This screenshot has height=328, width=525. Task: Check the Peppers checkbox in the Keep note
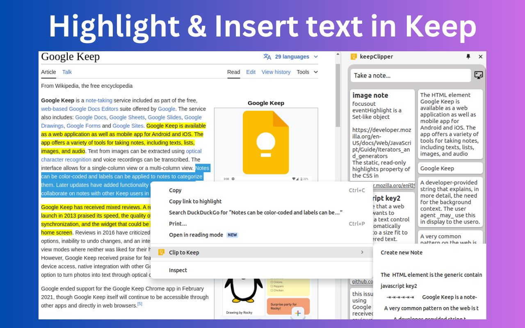pyautogui.click(x=272, y=286)
